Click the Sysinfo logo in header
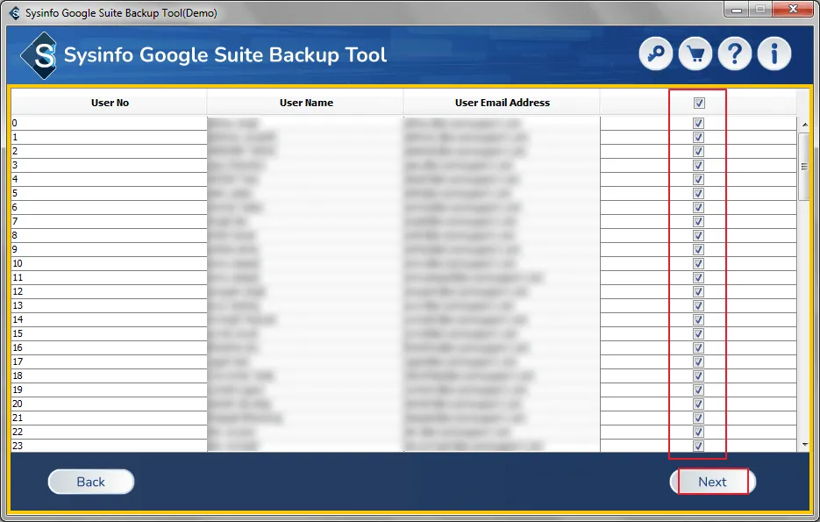The height and width of the screenshot is (522, 820). [39, 54]
